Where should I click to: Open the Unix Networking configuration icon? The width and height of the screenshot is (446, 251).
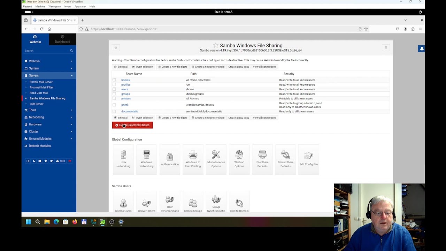pyautogui.click(x=123, y=159)
